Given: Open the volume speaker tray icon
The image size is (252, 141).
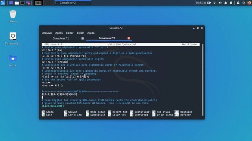Looking at the screenshot, I should click(220, 3).
